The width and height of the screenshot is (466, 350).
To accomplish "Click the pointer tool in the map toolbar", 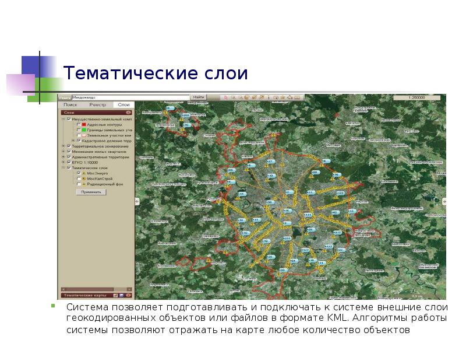I will coord(225,97).
